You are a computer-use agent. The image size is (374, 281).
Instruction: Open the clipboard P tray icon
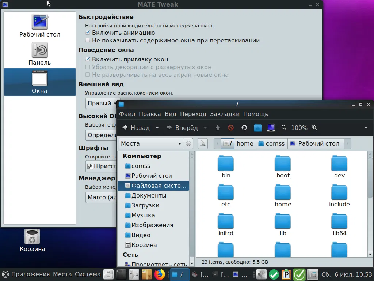click(286, 274)
